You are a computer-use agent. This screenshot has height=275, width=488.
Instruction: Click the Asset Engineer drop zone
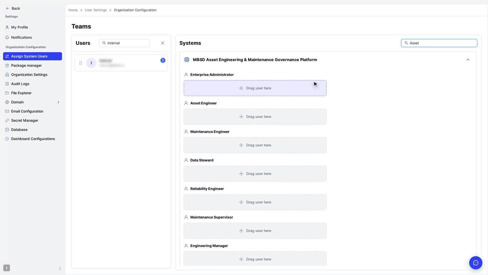pos(255,117)
